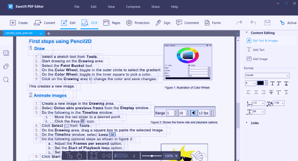Go to previous page with left arrow
298x161 pixels.
pyautogui.click(x=104, y=156)
